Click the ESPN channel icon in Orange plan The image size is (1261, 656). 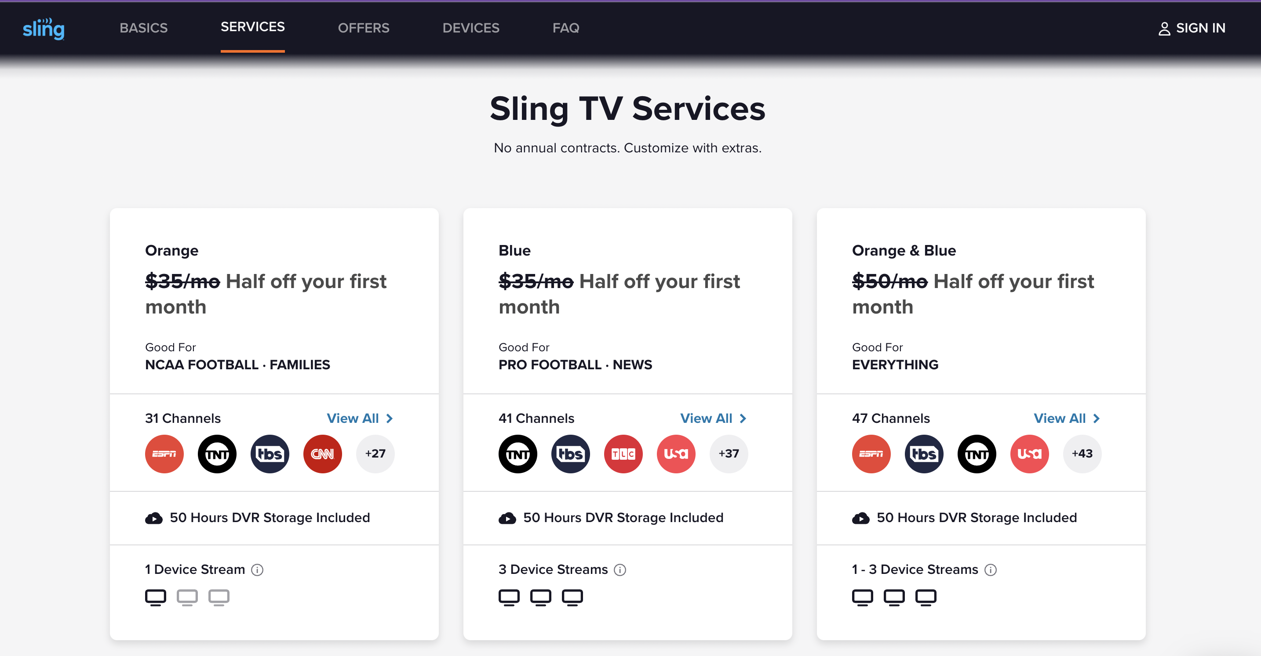(164, 454)
